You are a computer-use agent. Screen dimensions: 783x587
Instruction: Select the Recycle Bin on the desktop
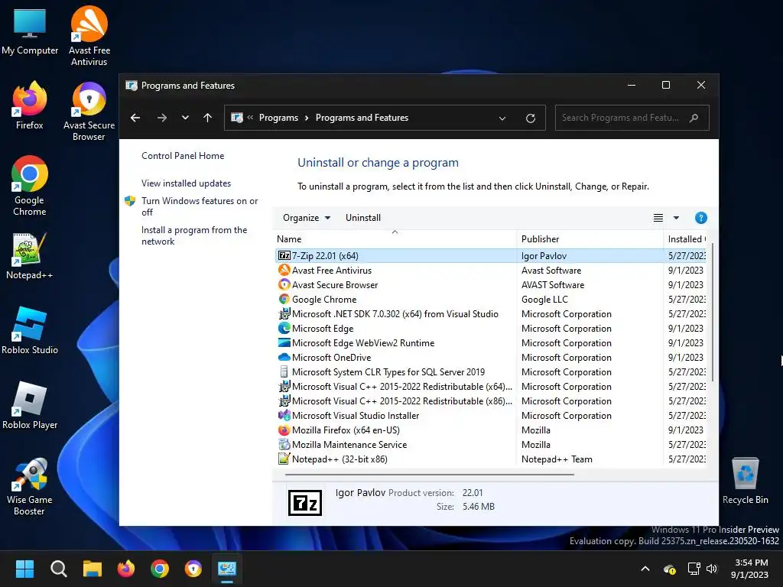[745, 482]
